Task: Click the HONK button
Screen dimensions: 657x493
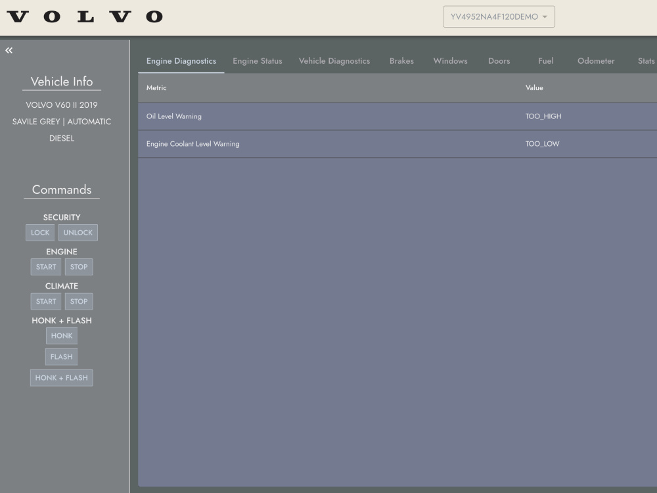Action: click(62, 336)
